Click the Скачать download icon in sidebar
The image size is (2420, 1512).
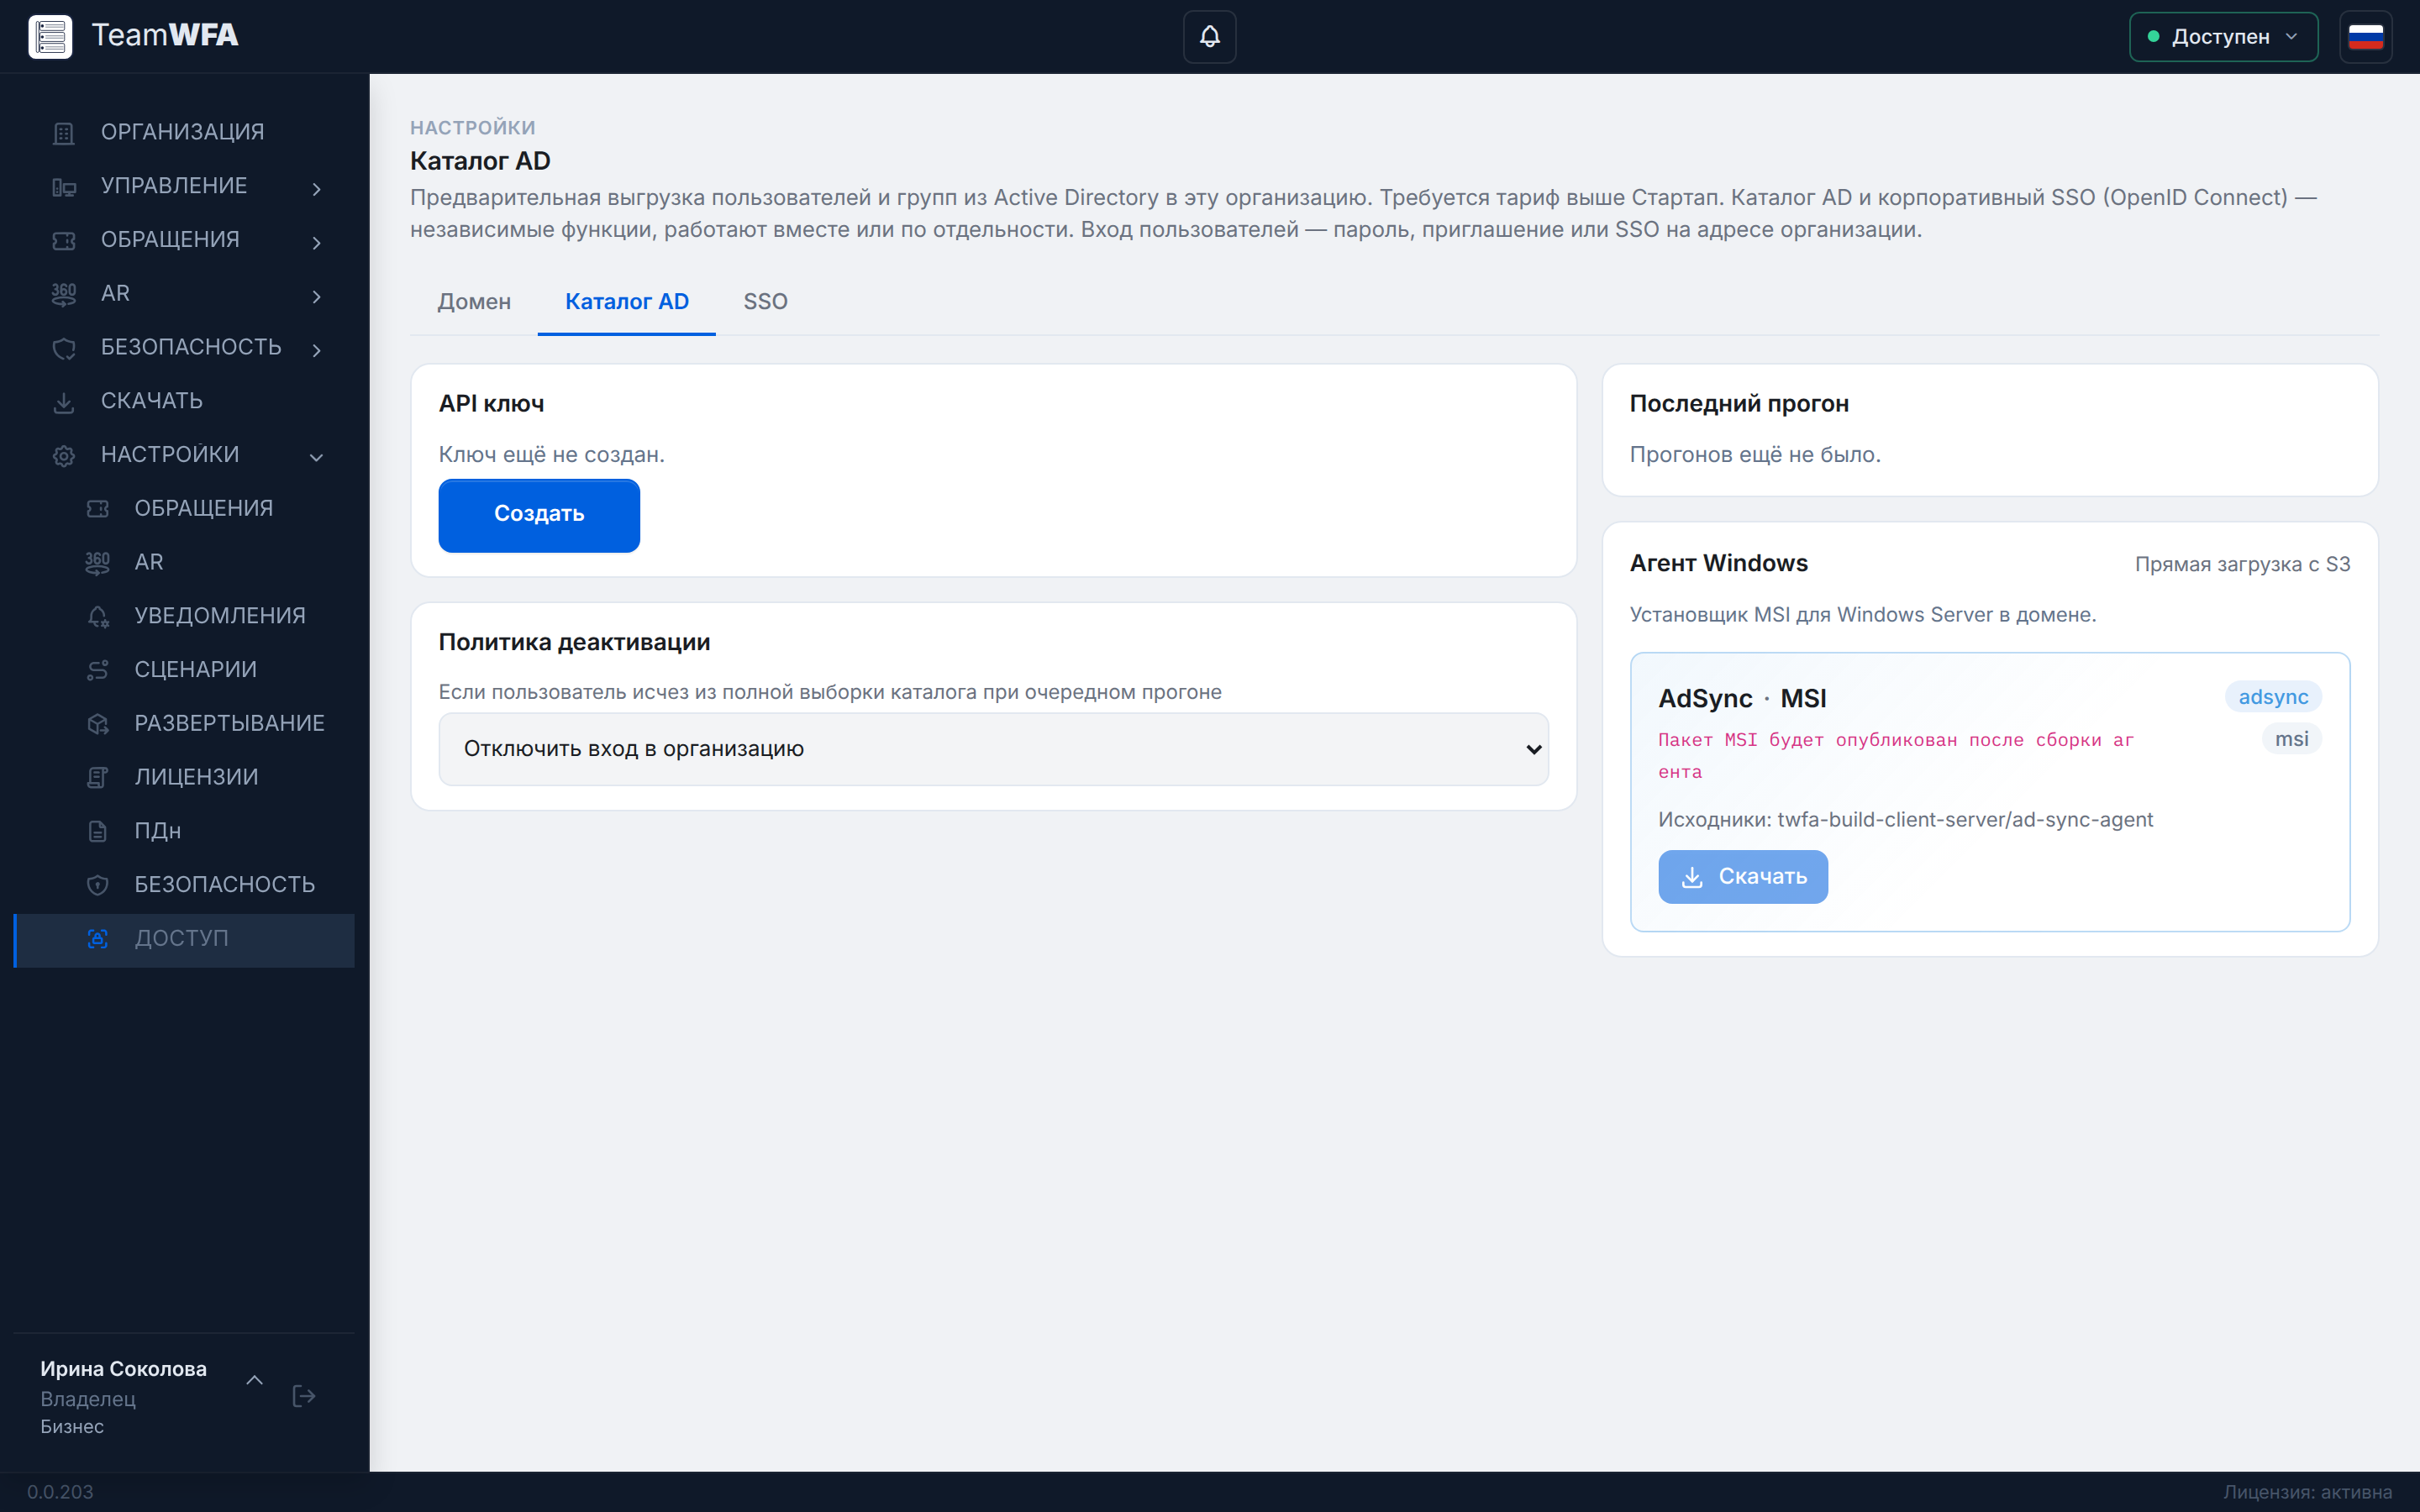(x=64, y=402)
